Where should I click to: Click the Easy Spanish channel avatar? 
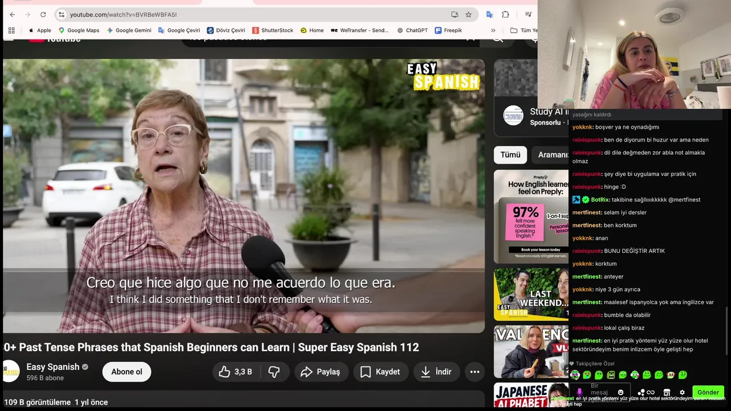coord(11,372)
